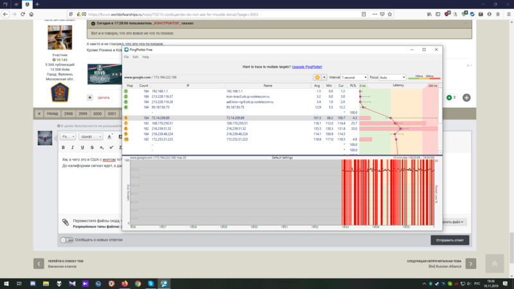Click the Upgrade PingPlotter link

coord(307,67)
